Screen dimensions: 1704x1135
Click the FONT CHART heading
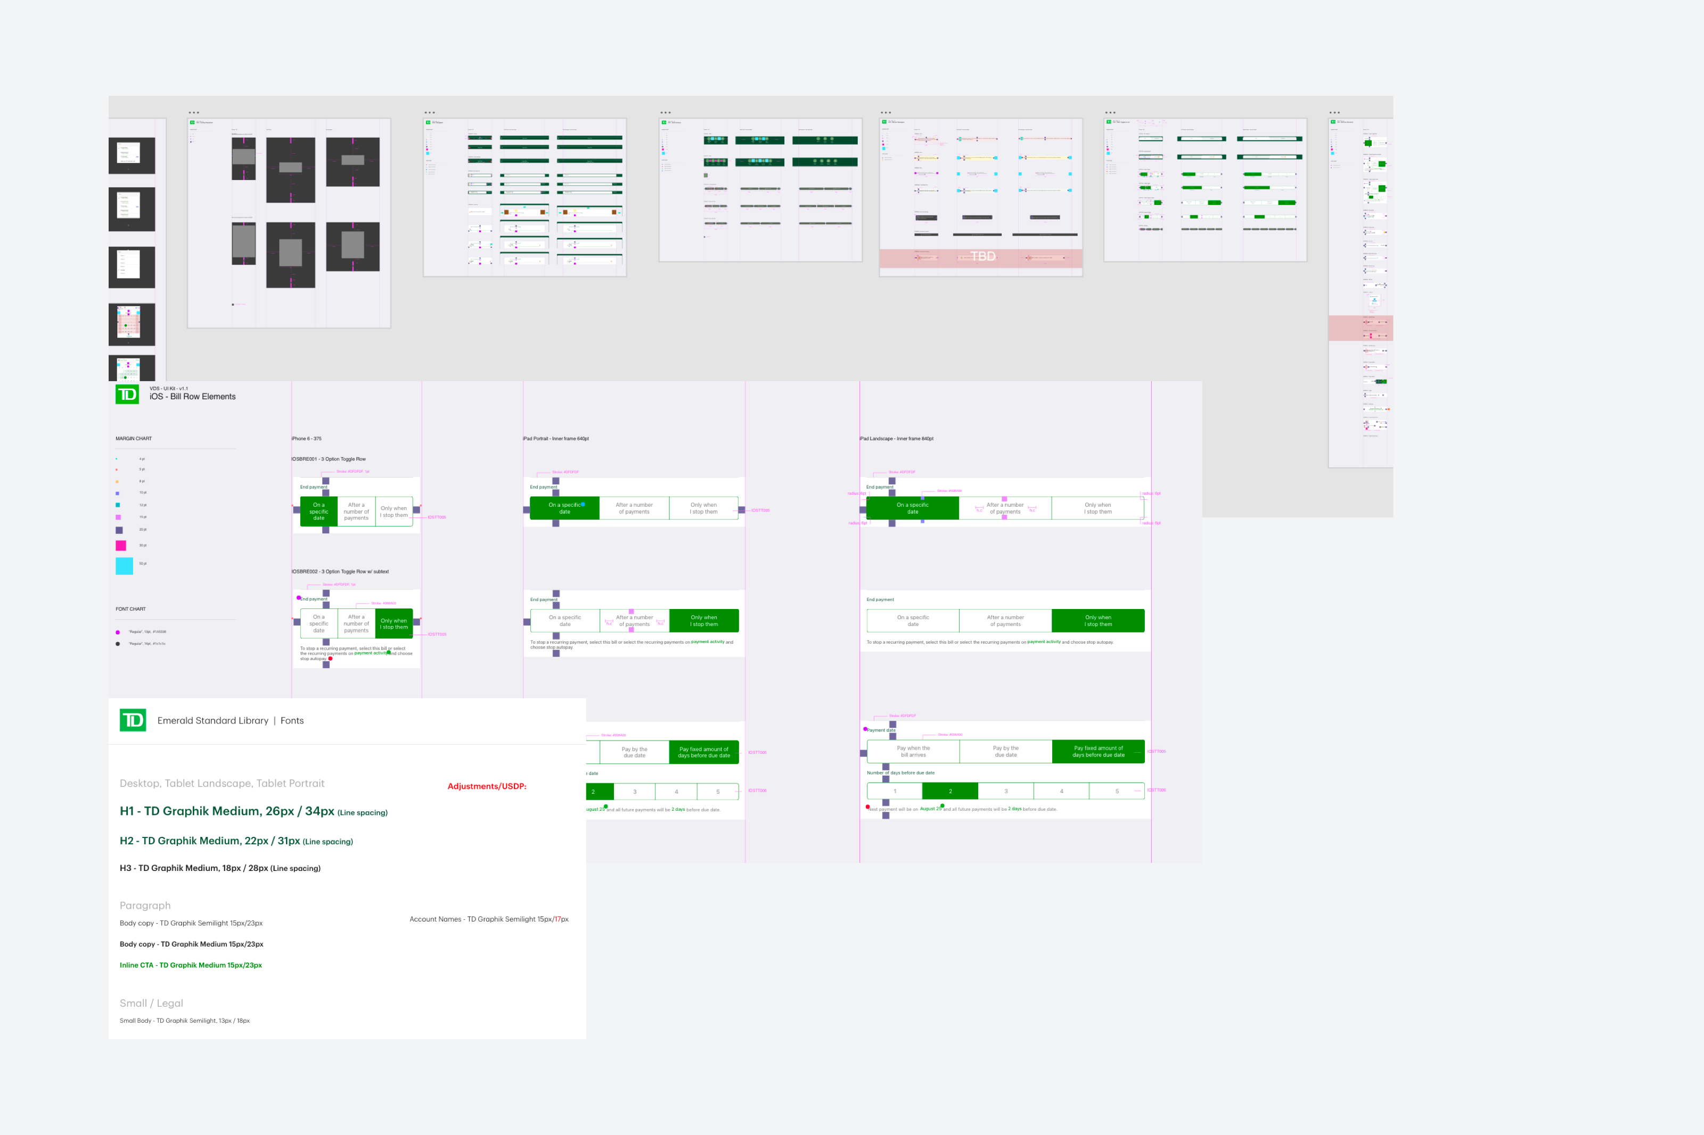(x=131, y=610)
